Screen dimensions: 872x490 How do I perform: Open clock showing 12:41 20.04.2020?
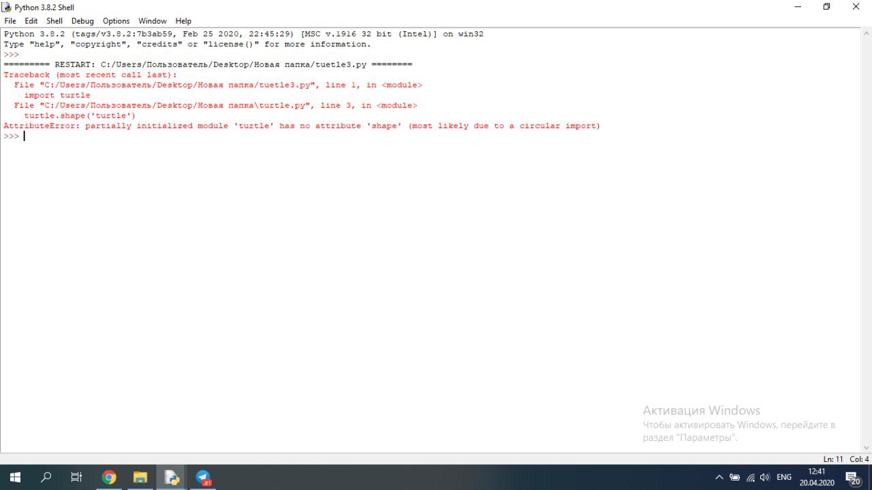pyautogui.click(x=817, y=477)
